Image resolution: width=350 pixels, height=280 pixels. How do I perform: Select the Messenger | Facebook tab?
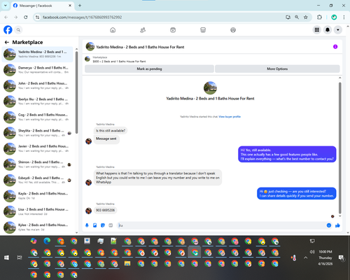(43, 6)
